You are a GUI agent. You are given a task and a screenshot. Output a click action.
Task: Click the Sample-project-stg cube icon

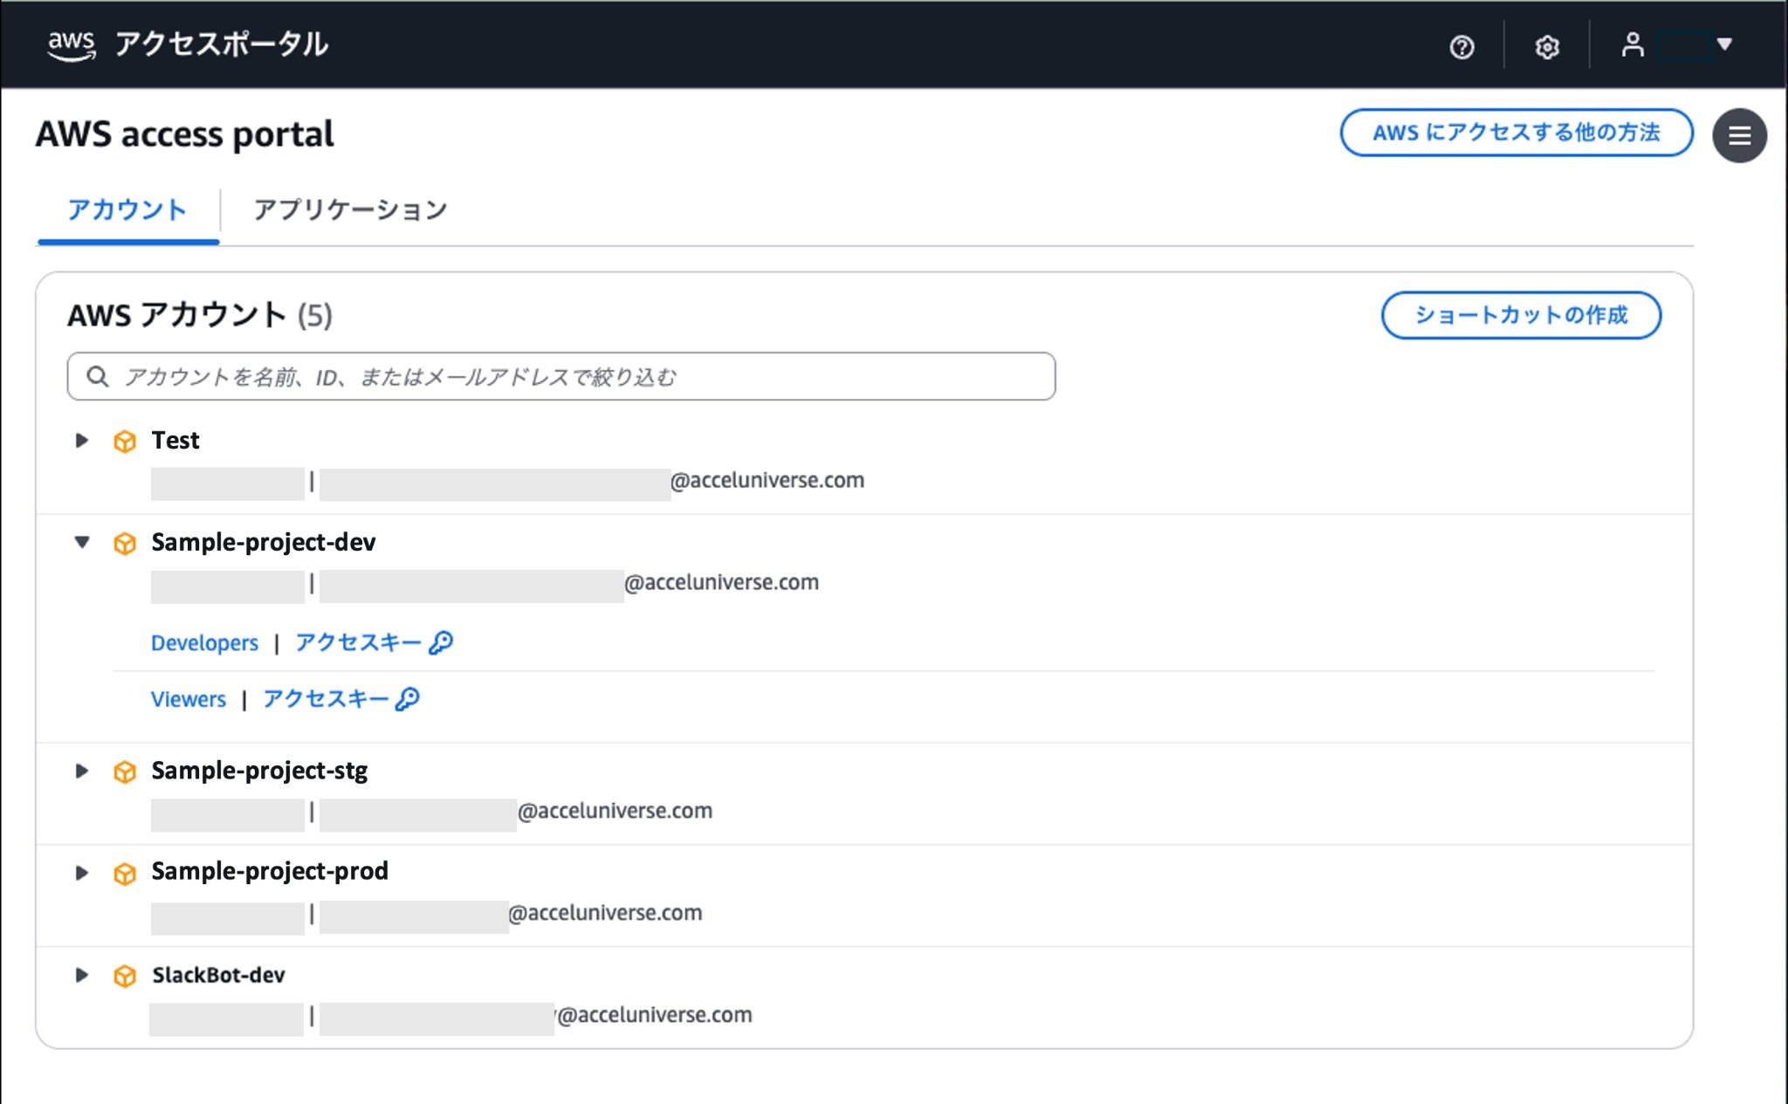[125, 771]
